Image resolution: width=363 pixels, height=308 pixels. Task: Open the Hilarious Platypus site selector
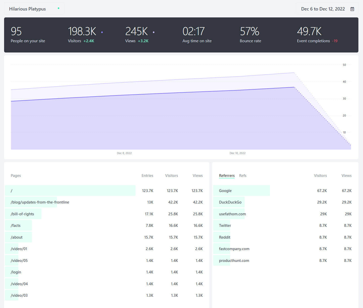(x=34, y=9)
